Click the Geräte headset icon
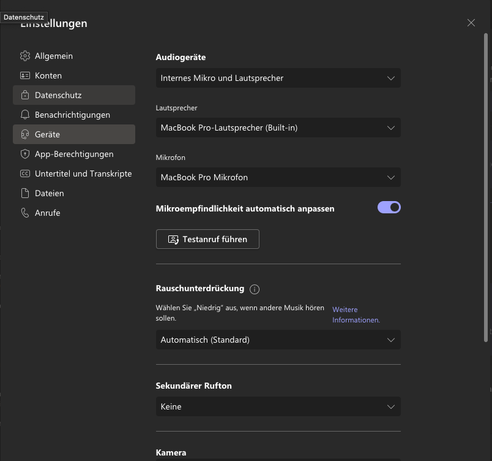The height and width of the screenshot is (461, 492). point(25,134)
